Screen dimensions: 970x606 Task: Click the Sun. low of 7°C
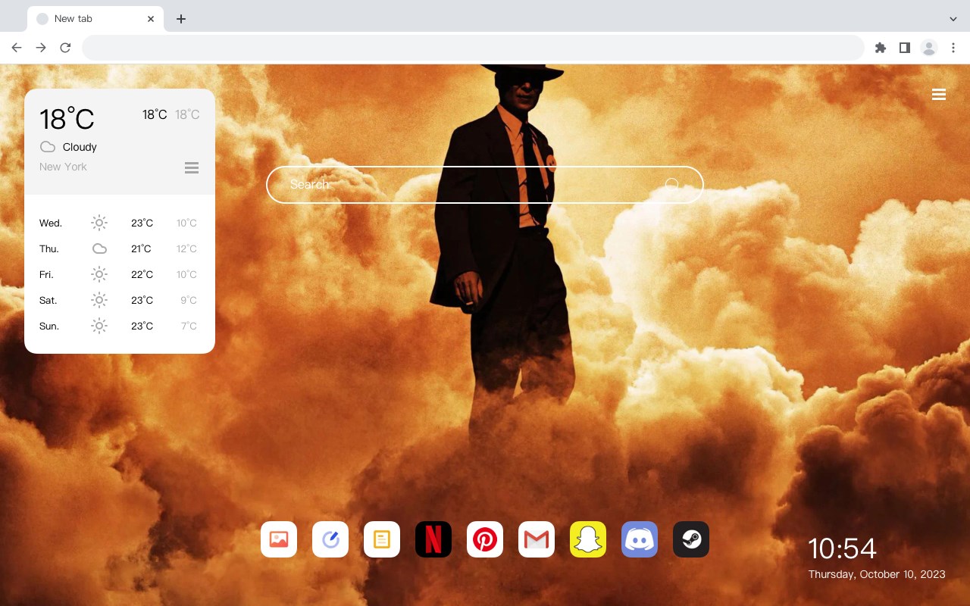pos(189,326)
